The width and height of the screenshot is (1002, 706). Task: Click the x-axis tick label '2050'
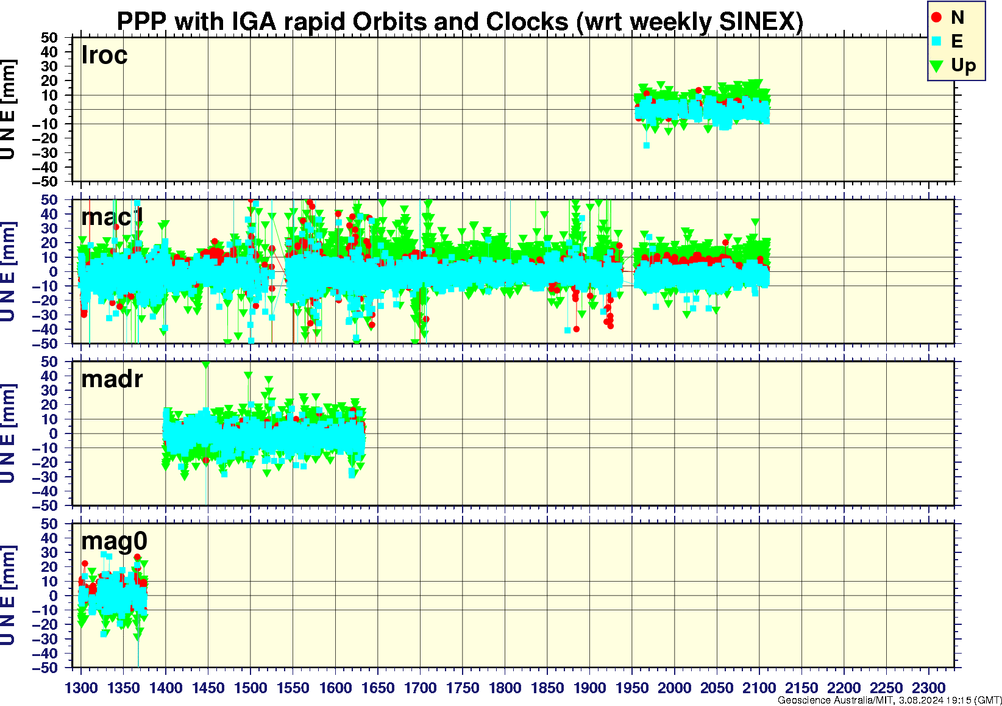point(717,688)
